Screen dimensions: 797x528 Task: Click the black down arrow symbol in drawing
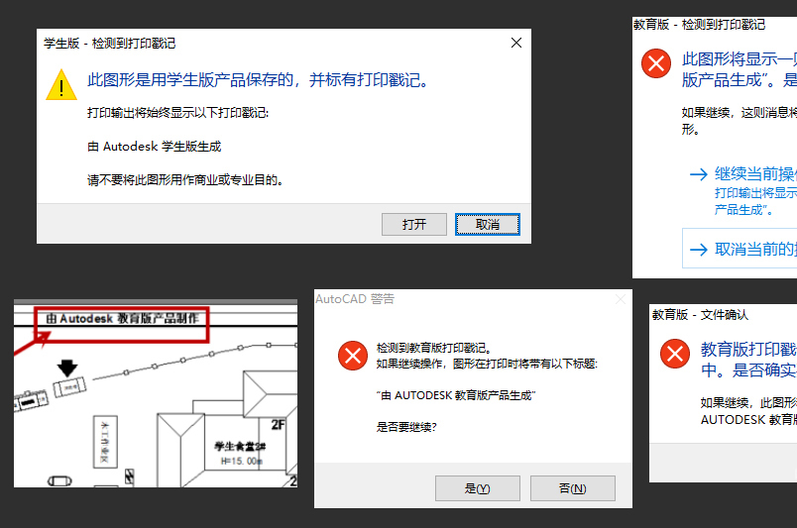[67, 368]
